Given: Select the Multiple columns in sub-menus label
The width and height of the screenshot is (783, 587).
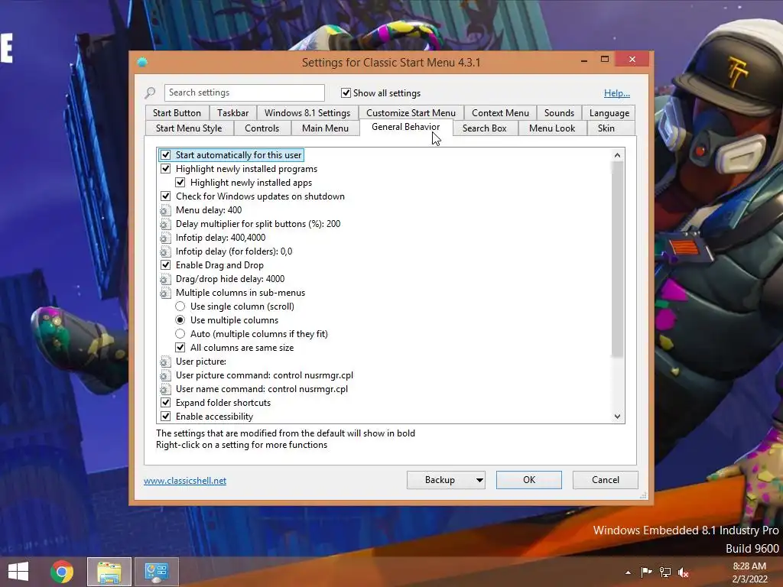Looking at the screenshot, I should tap(240, 293).
